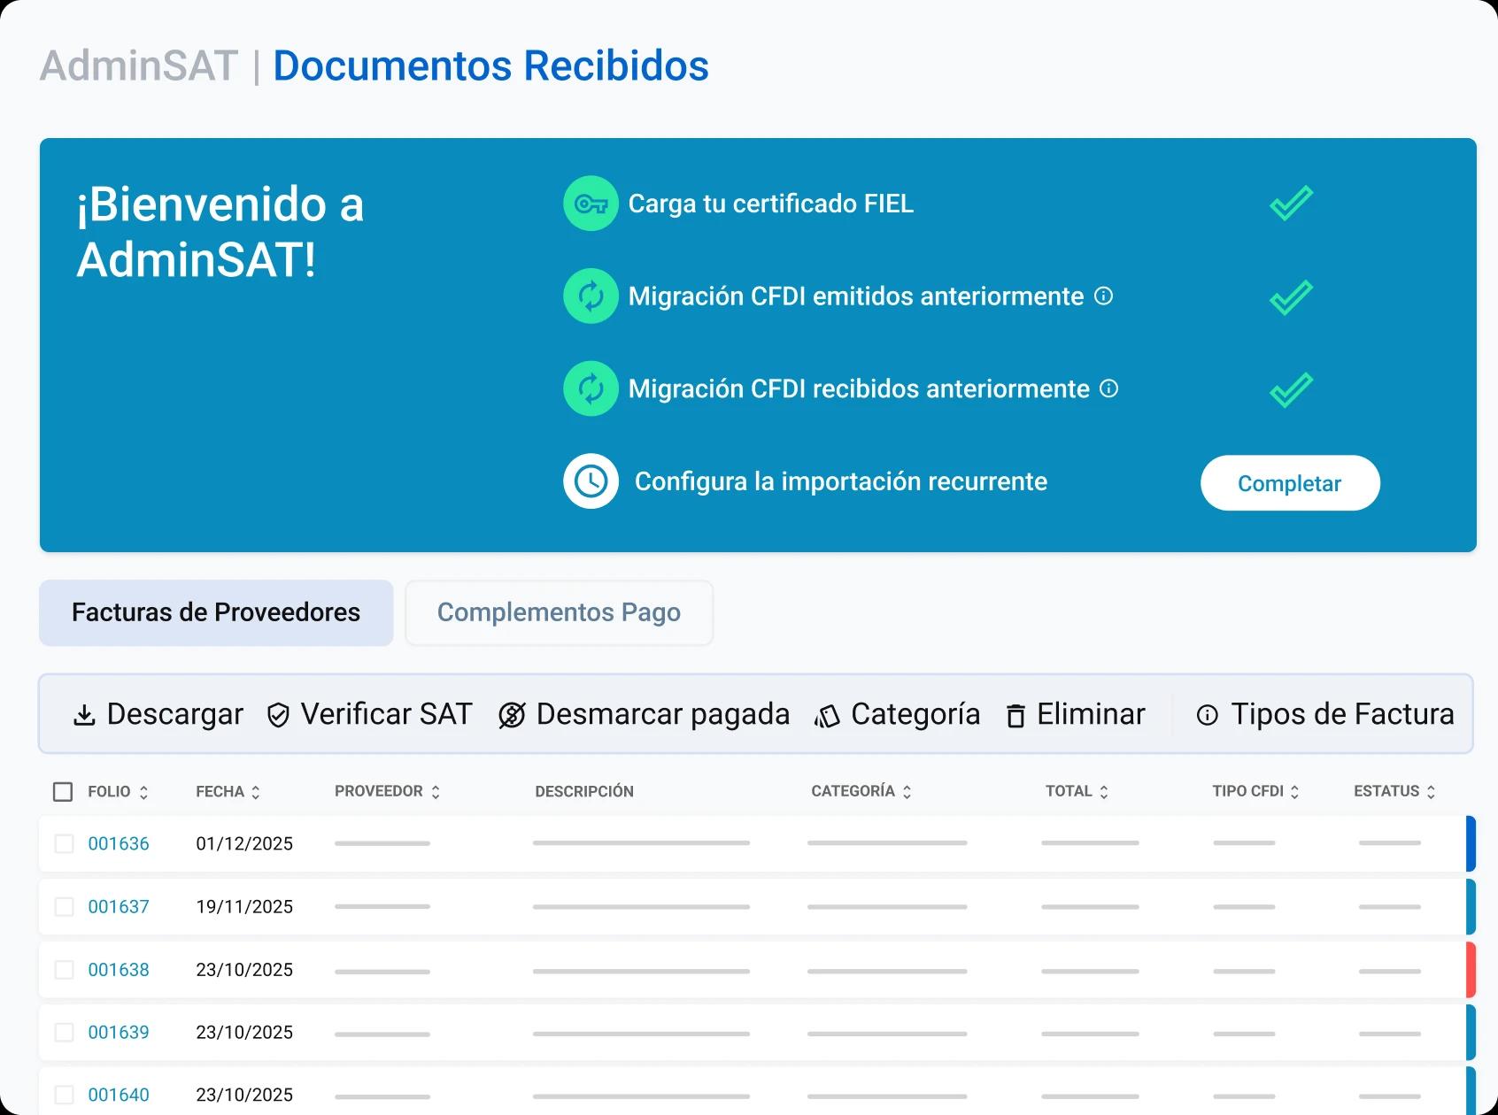Viewport: 1498px width, 1115px height.
Task: Click the Descargar text in the toolbar
Action: pos(174,714)
